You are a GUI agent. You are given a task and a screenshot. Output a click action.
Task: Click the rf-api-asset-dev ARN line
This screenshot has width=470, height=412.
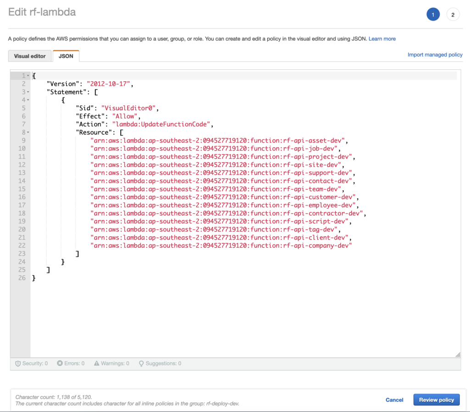(217, 140)
